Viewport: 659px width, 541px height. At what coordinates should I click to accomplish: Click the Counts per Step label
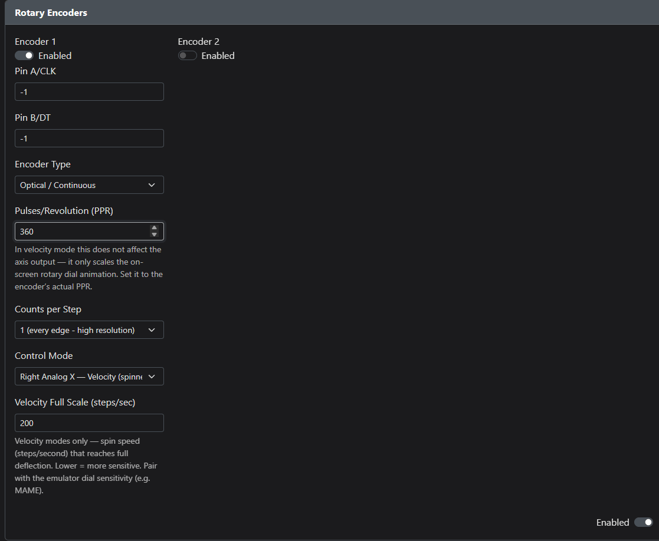[48, 309]
